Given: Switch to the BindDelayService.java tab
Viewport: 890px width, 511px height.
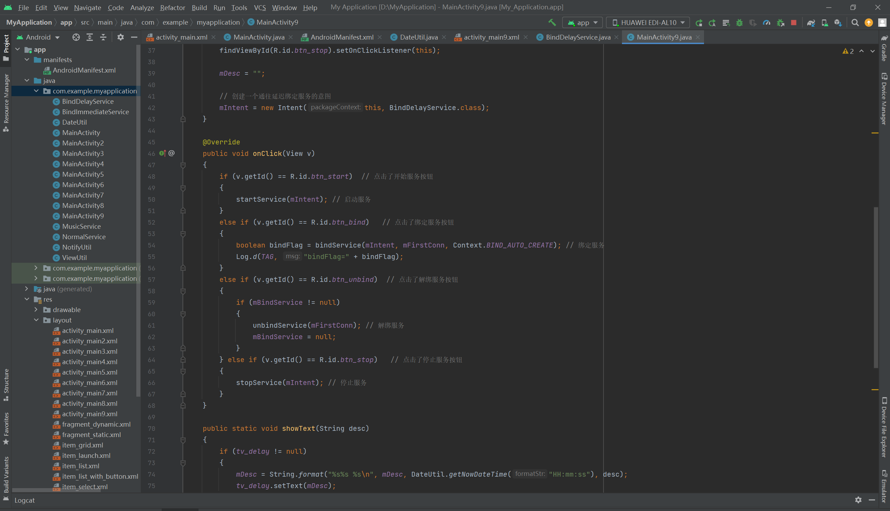Looking at the screenshot, I should point(578,37).
